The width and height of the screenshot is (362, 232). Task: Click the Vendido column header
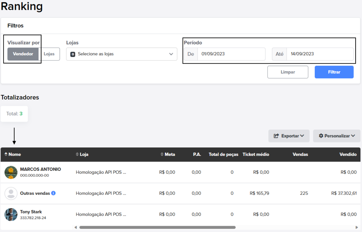(x=348, y=154)
